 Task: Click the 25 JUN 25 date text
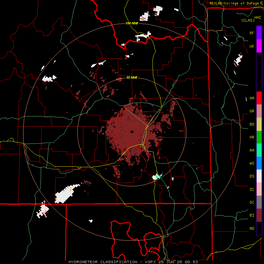click(170, 262)
